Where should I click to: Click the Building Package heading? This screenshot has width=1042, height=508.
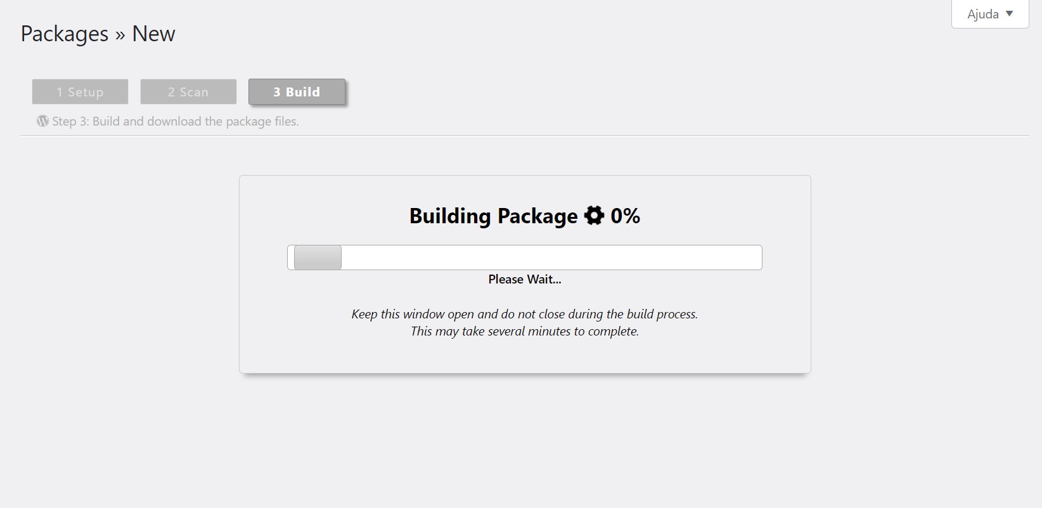pos(493,216)
